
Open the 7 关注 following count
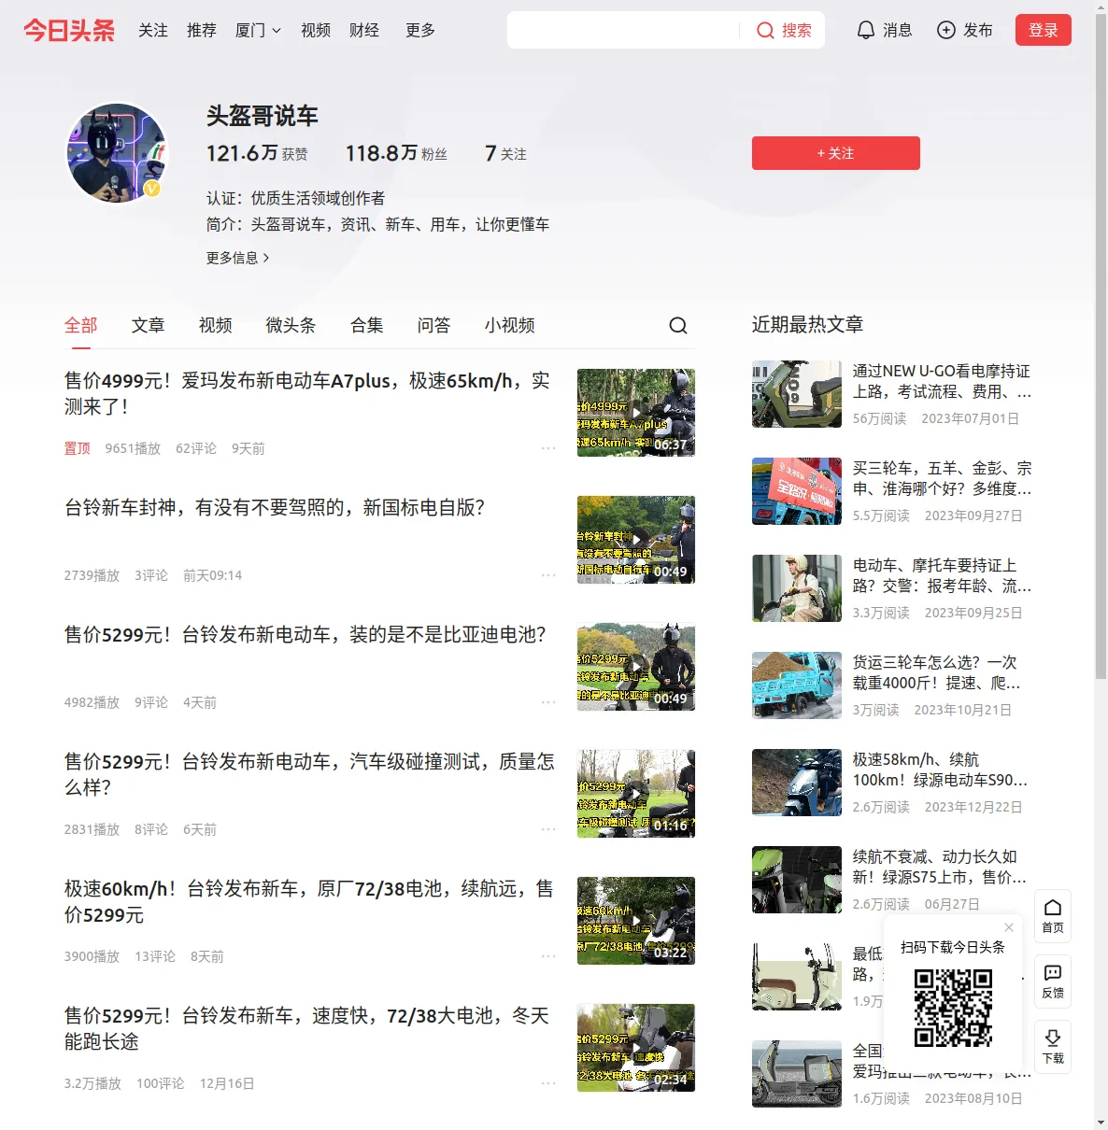(x=505, y=153)
